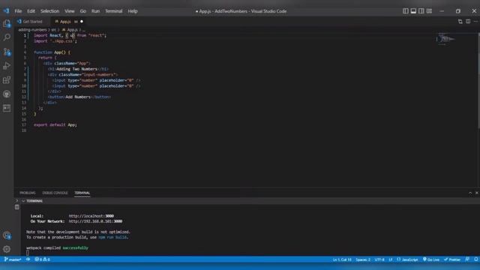Open the Go menu
This screenshot has width=480, height=270.
point(83,11)
